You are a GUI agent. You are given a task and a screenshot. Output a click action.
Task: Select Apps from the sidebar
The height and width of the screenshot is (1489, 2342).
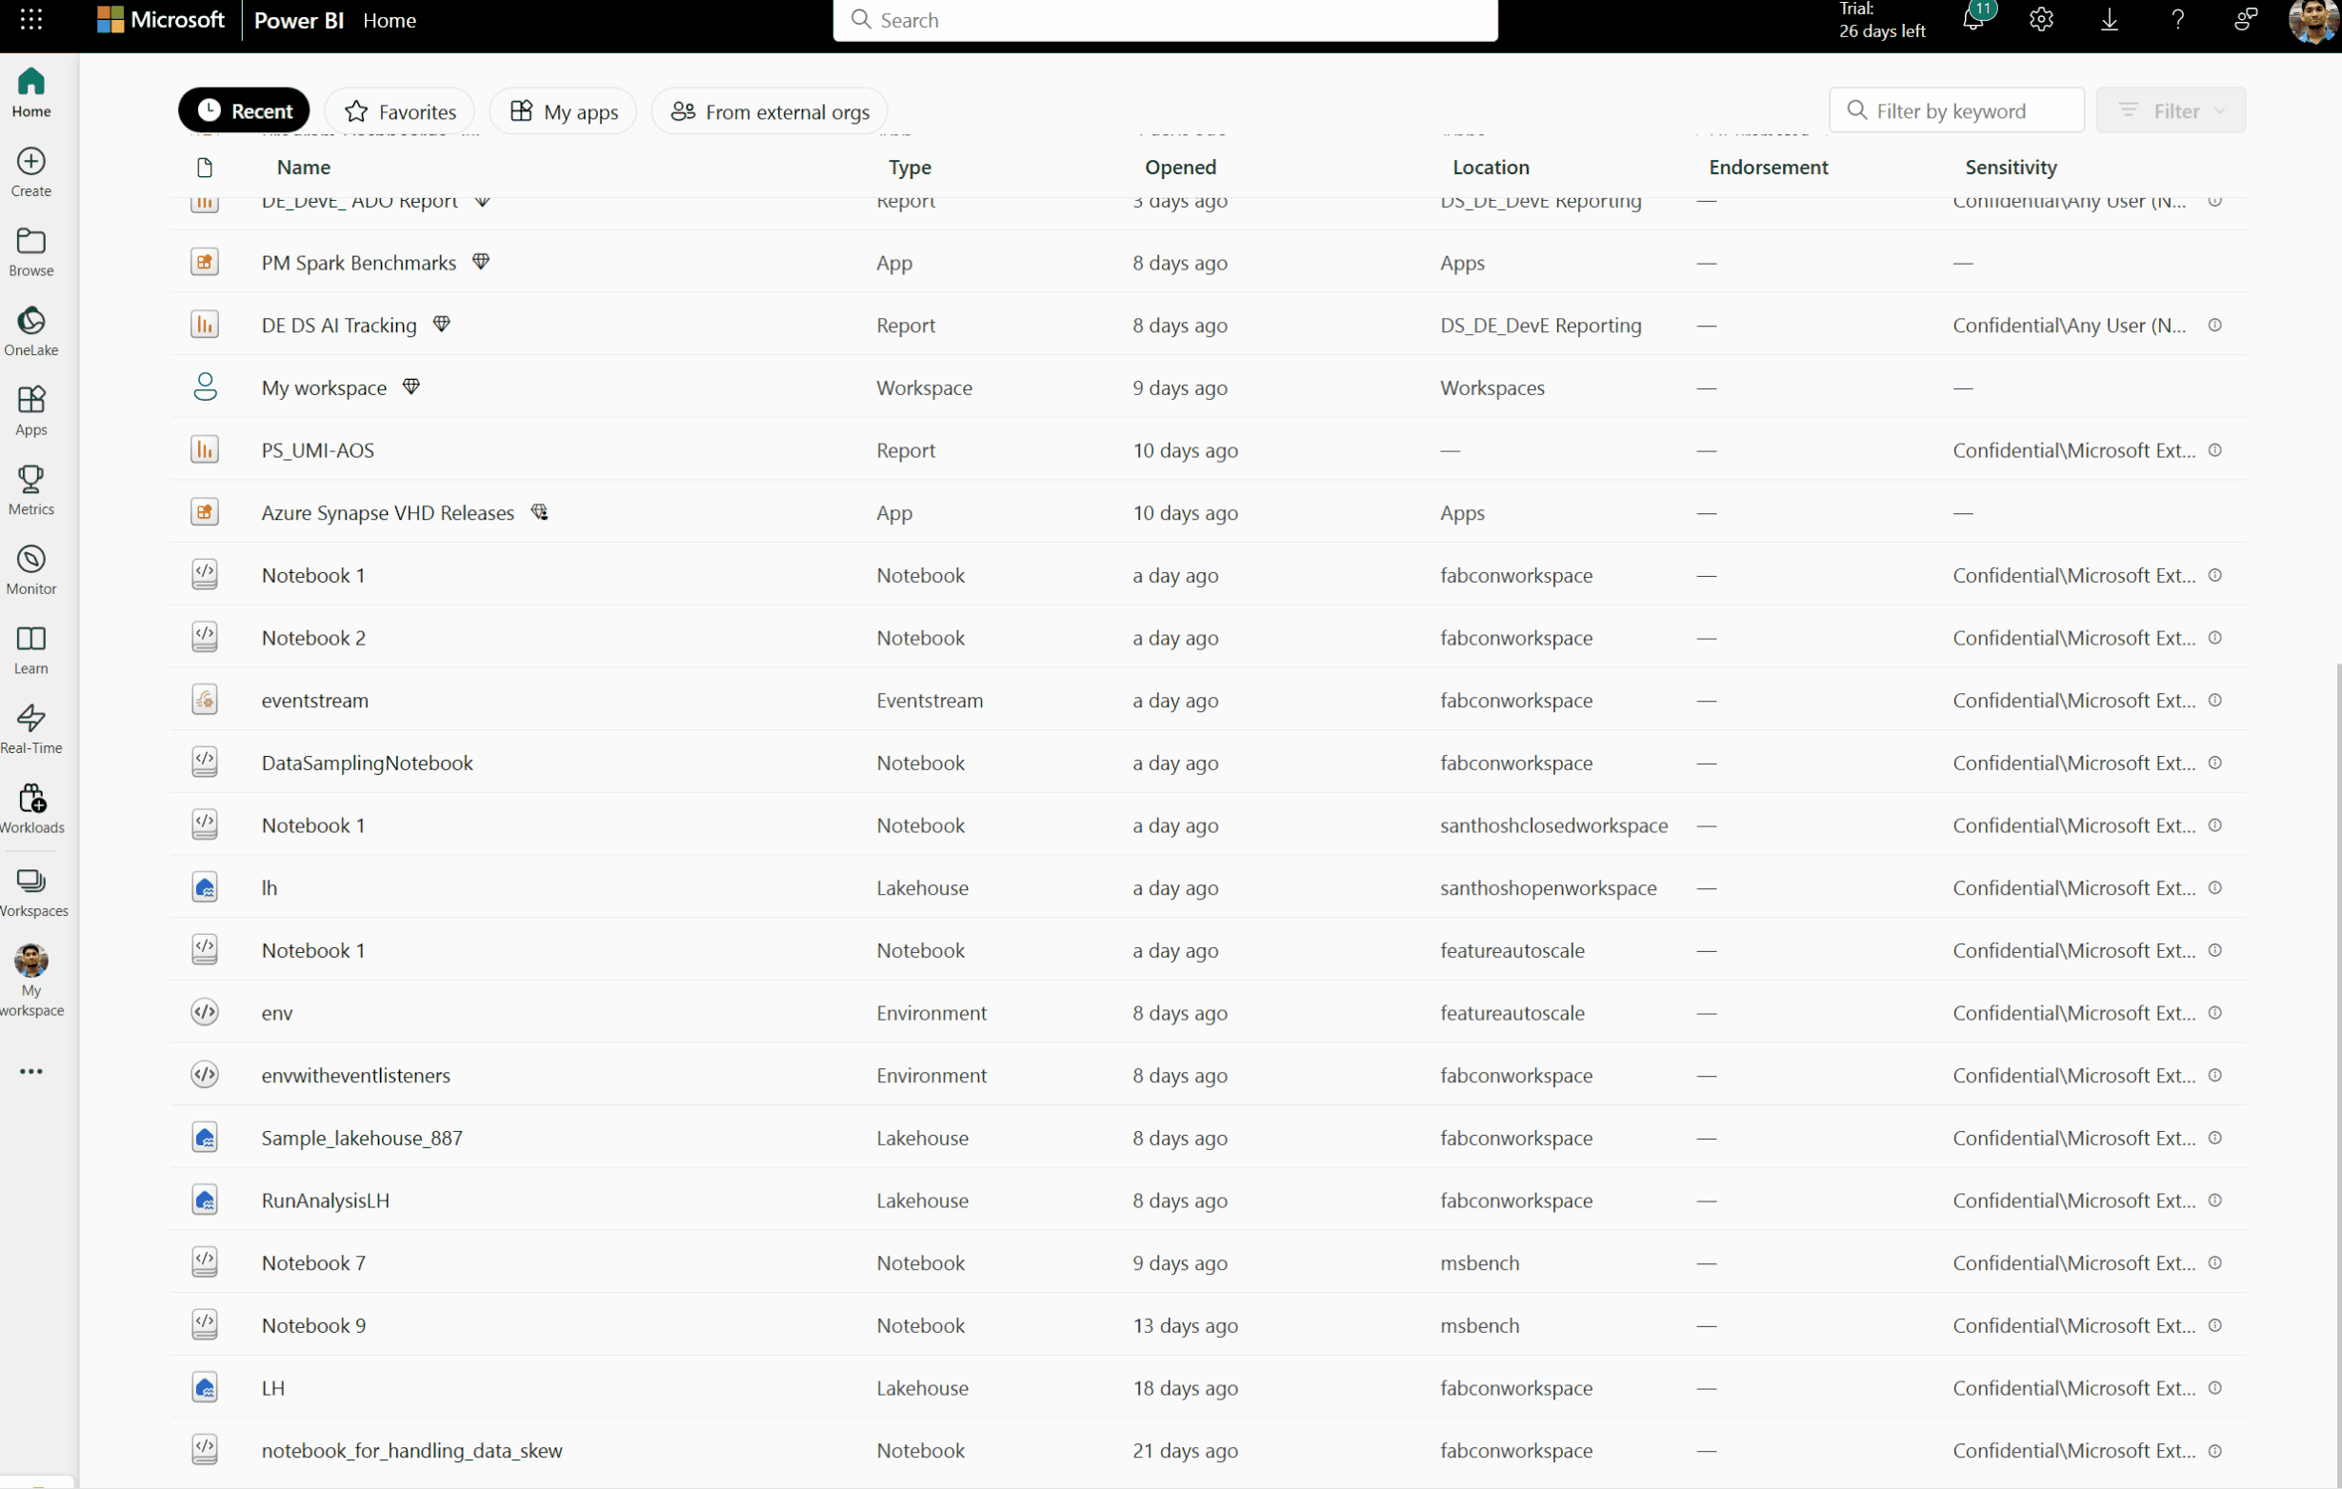click(31, 409)
